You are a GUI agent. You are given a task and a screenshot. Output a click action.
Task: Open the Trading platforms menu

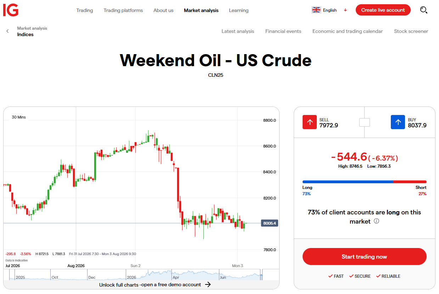pos(123,10)
